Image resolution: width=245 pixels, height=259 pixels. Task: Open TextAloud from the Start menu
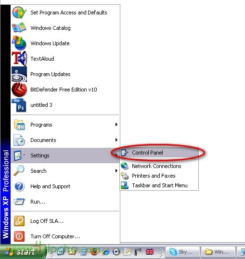click(x=65, y=59)
